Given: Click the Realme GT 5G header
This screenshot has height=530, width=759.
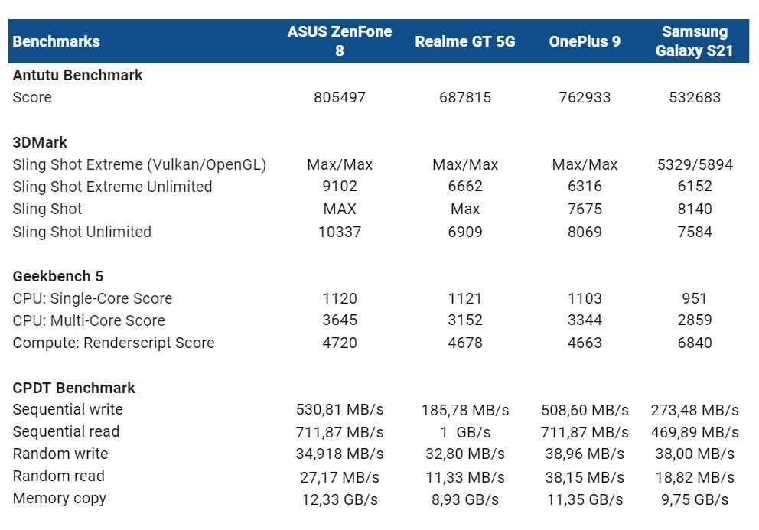Looking at the screenshot, I should (465, 41).
